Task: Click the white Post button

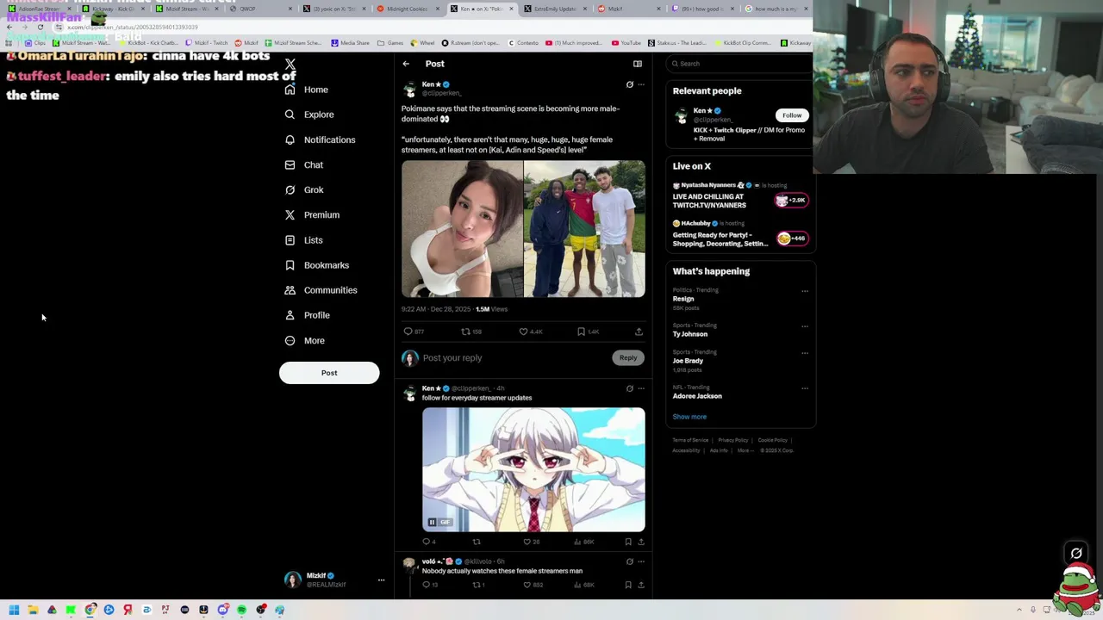Action: coord(329,373)
